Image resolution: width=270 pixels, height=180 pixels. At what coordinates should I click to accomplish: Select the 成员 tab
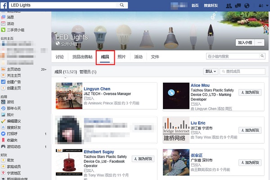(105, 57)
